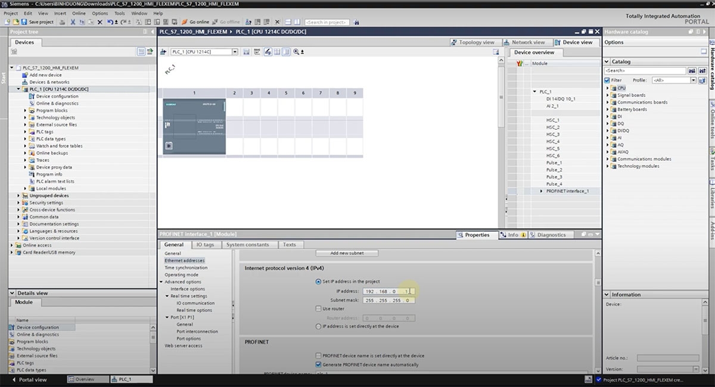Select Web server access navigation entry

[184, 346]
